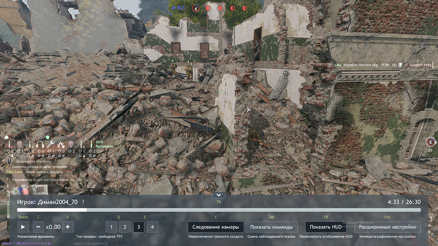438x246 pixels.
Task: Click Переключения трекинга солдата caption
Action: click(x=215, y=236)
